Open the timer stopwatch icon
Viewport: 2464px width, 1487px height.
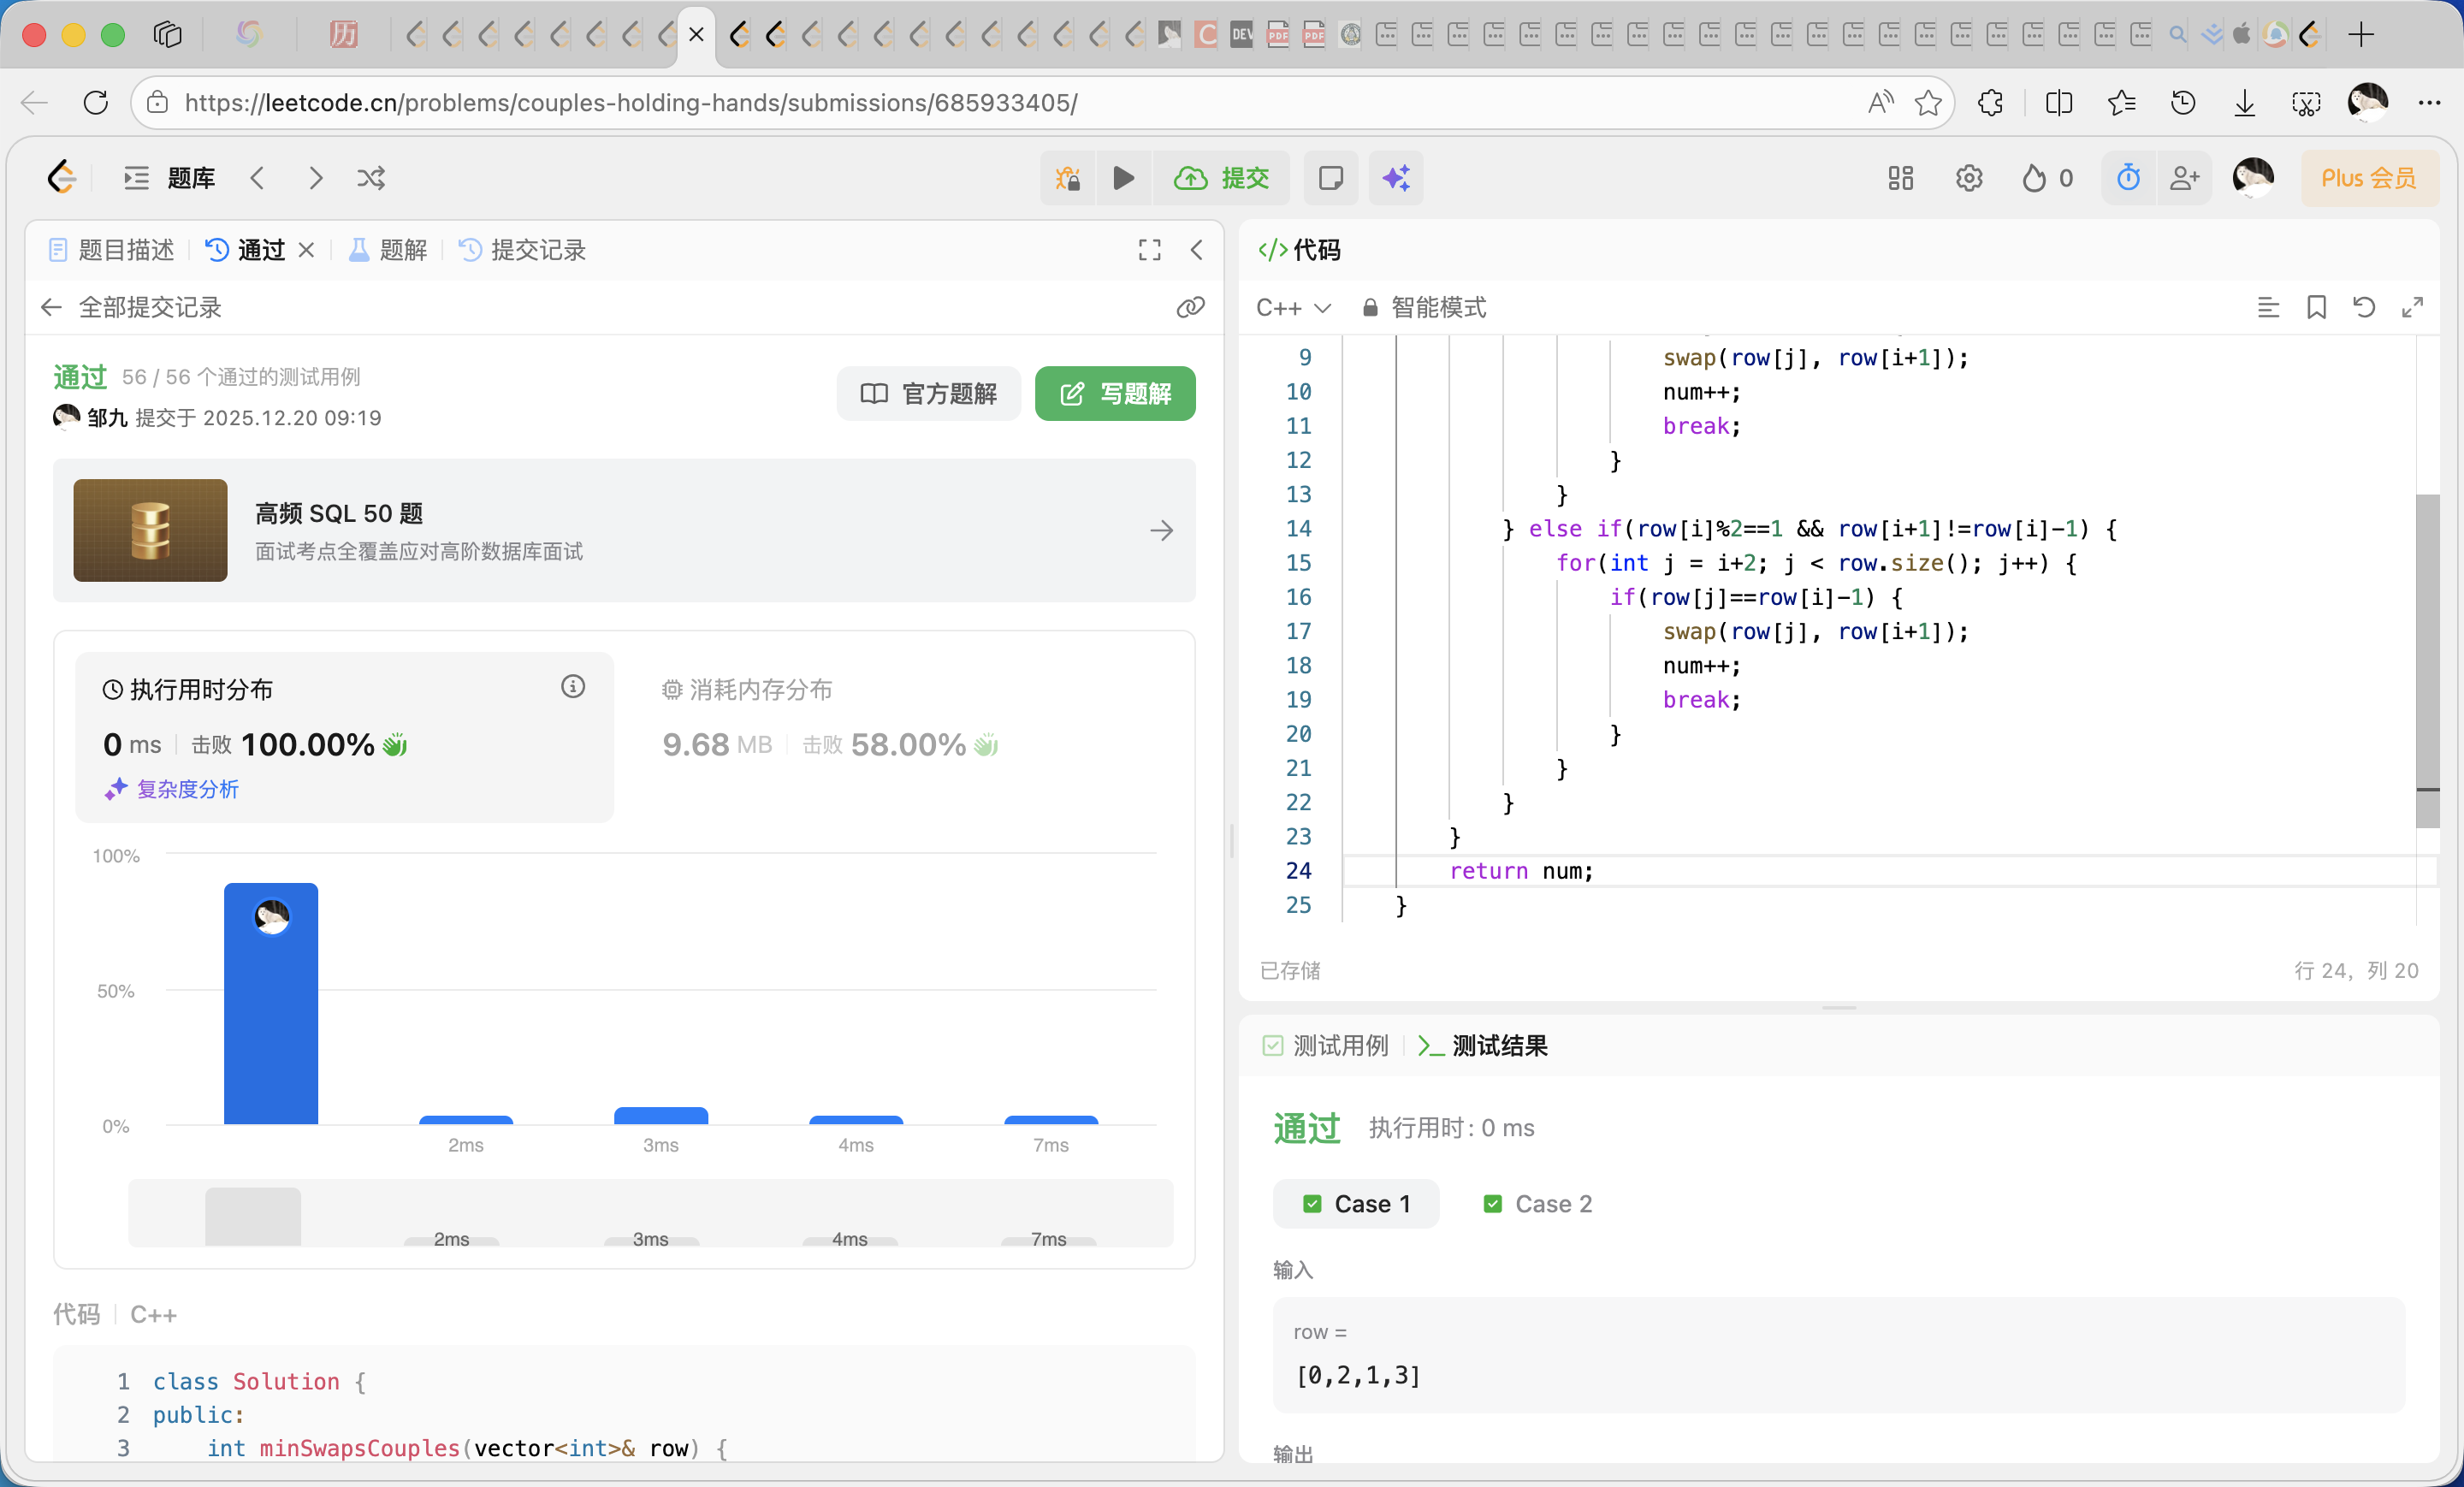2128,178
